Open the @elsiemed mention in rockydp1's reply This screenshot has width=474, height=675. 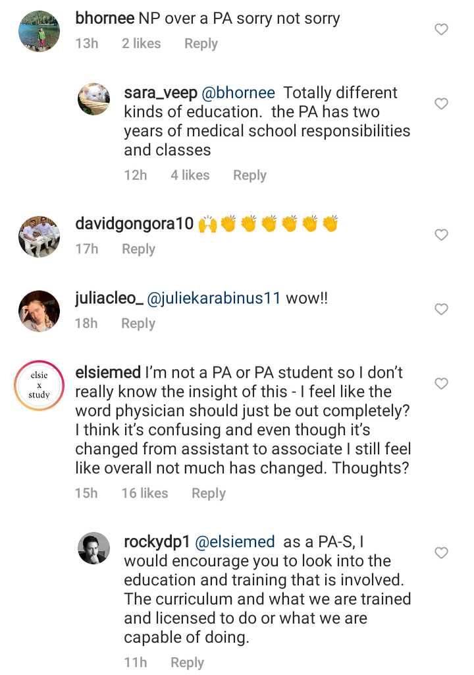[235, 542]
